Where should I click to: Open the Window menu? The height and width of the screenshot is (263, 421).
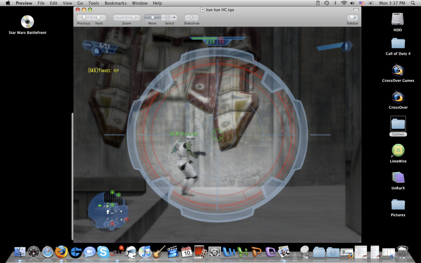(x=140, y=3)
